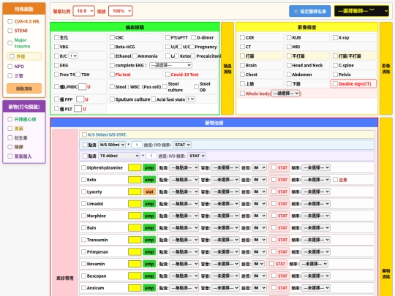Viewport: 395px width, 296px height.
Task: Select the Diphenhydramine drug checkbox
Action: click(83, 167)
